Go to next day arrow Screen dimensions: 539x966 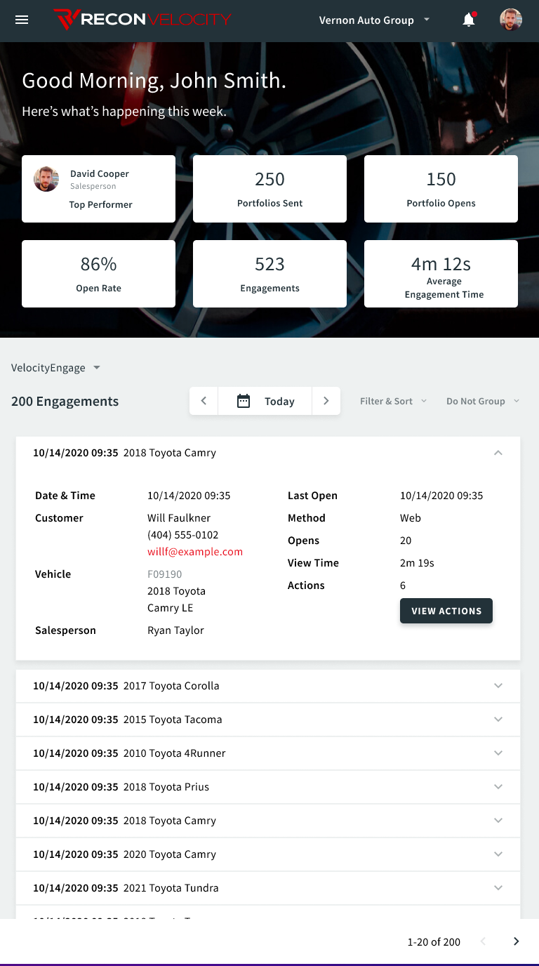(326, 401)
